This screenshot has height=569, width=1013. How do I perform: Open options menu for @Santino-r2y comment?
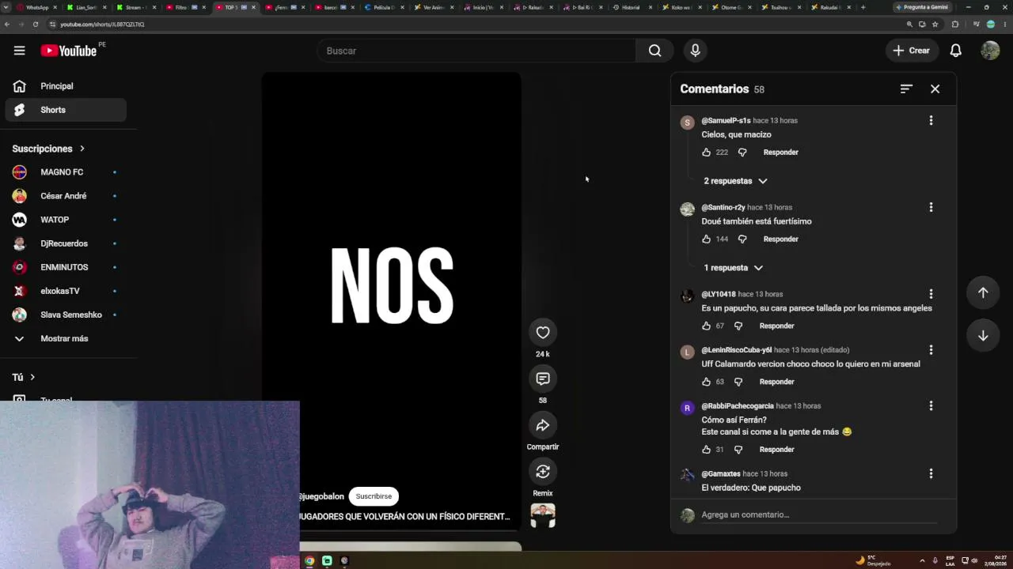coord(931,207)
